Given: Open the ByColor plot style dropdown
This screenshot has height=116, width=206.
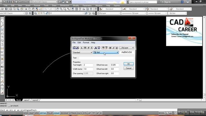Looking at the screenshot, I should [x=177, y=13].
